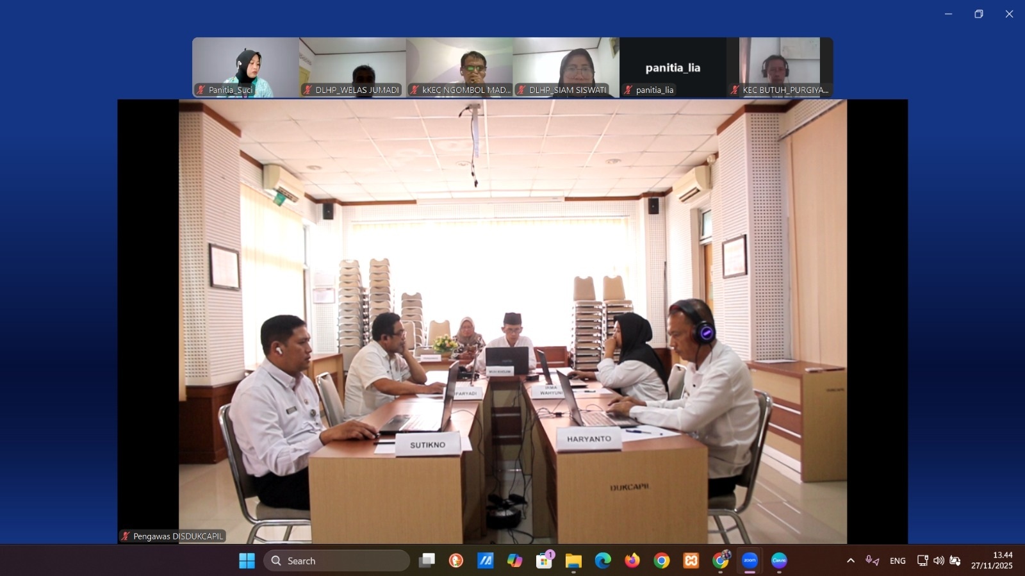Launch XAMPP from the taskbar

coord(691,561)
